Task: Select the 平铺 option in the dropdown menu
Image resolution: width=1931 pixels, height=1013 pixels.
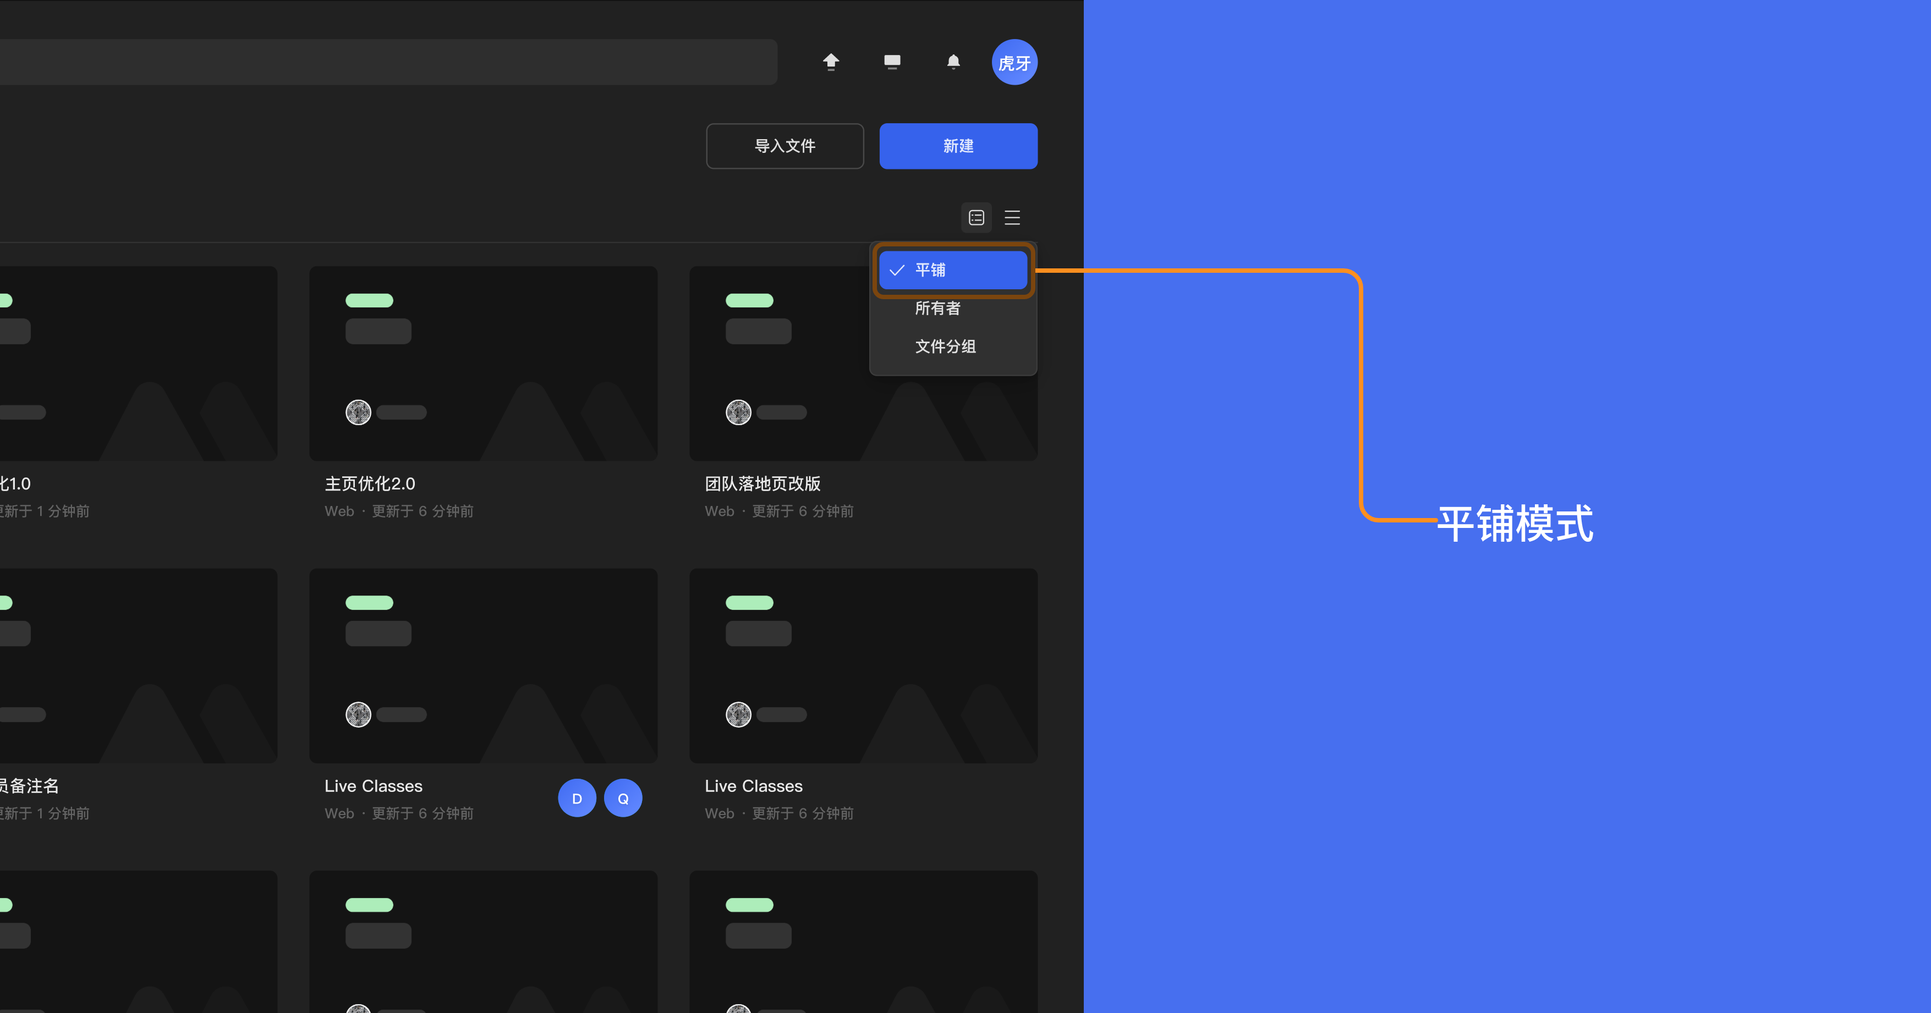Action: click(x=953, y=269)
